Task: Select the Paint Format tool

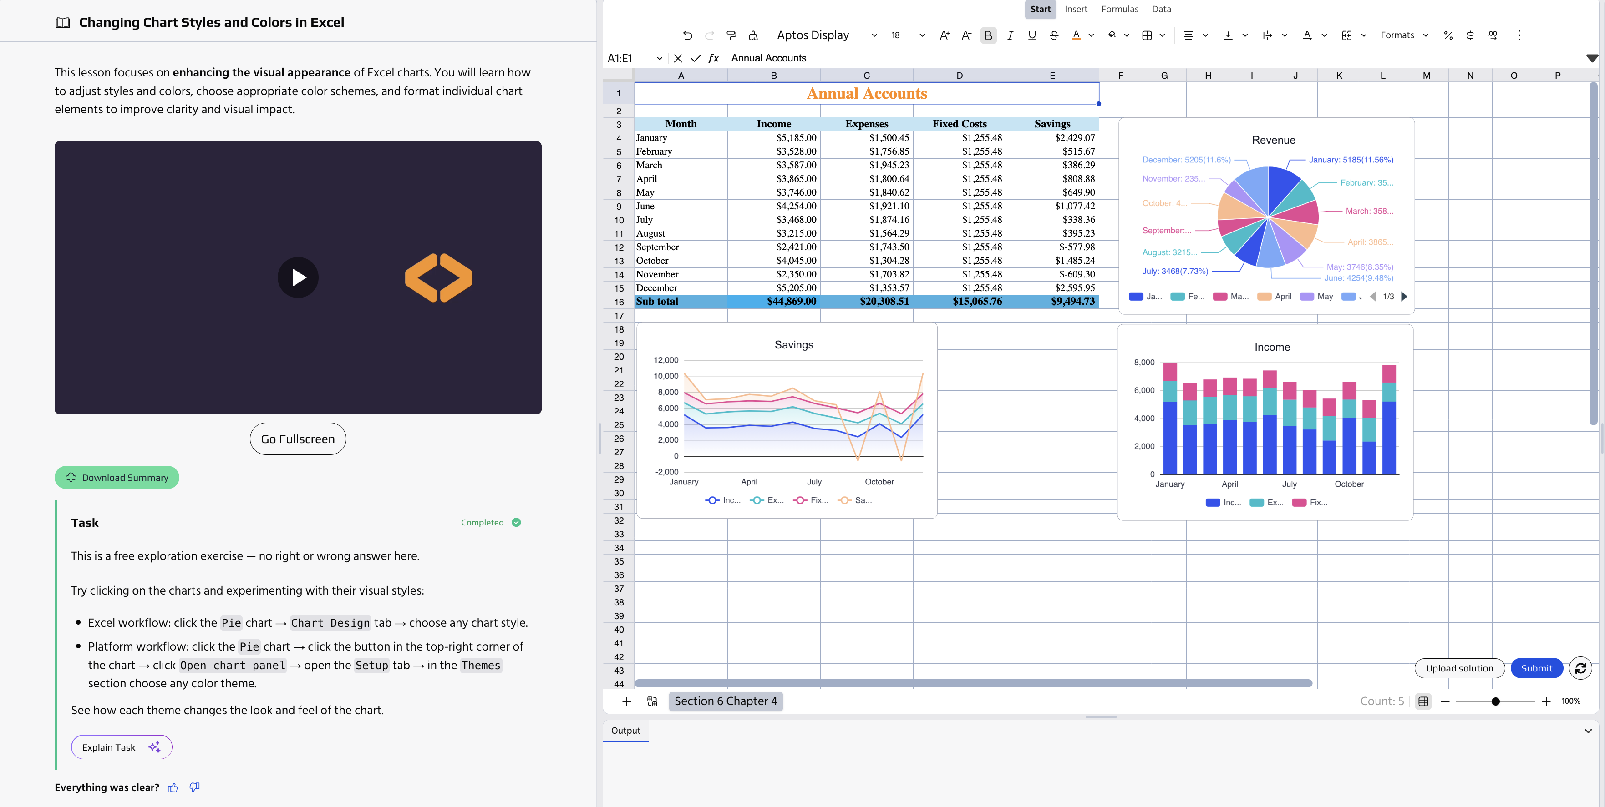Action: click(731, 35)
